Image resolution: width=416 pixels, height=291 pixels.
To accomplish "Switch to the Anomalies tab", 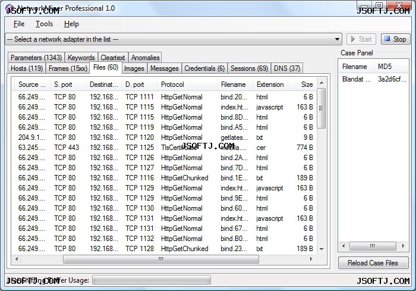I will pyautogui.click(x=145, y=57).
